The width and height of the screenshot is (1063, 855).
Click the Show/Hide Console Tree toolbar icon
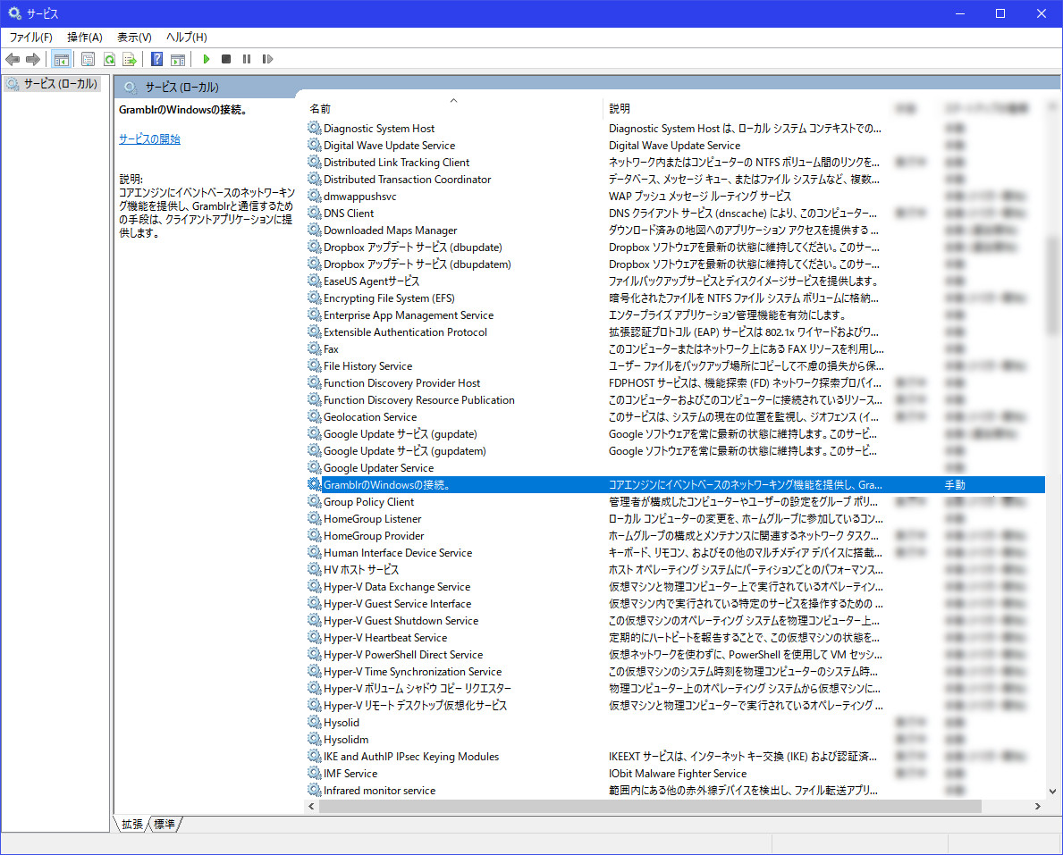(x=61, y=59)
